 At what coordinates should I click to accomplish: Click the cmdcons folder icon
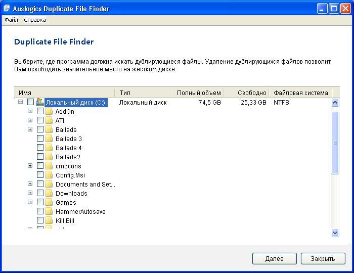[x=49, y=166]
